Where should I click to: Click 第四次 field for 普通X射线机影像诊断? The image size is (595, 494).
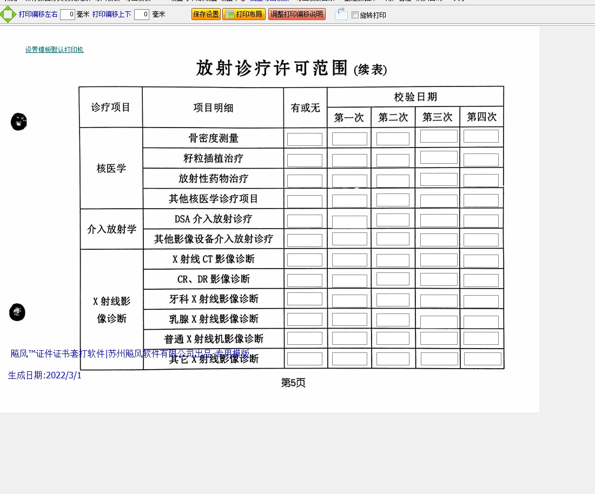click(481, 338)
